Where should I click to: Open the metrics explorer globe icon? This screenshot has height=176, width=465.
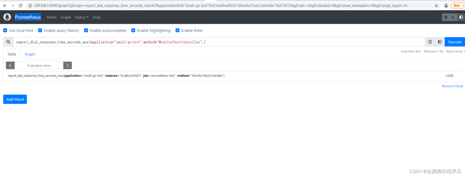[x=440, y=42]
